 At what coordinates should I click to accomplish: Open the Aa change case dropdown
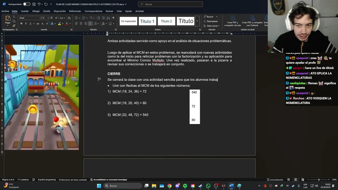click(x=62, y=18)
